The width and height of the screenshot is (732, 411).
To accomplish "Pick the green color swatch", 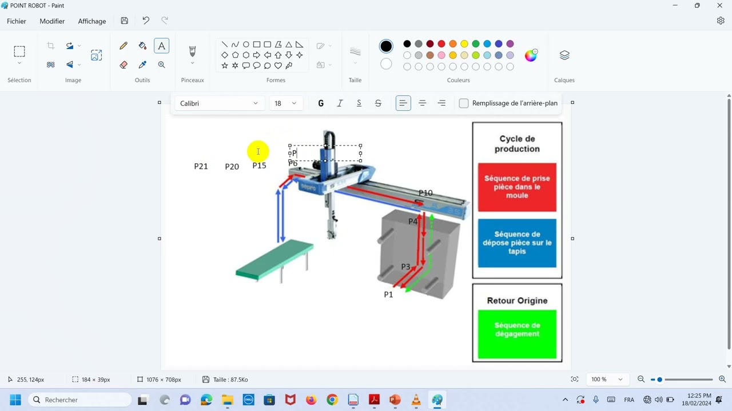I will pos(476,44).
